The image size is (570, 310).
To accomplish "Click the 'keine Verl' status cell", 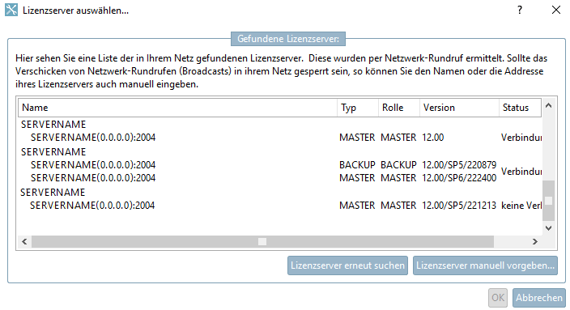I will coord(521,206).
